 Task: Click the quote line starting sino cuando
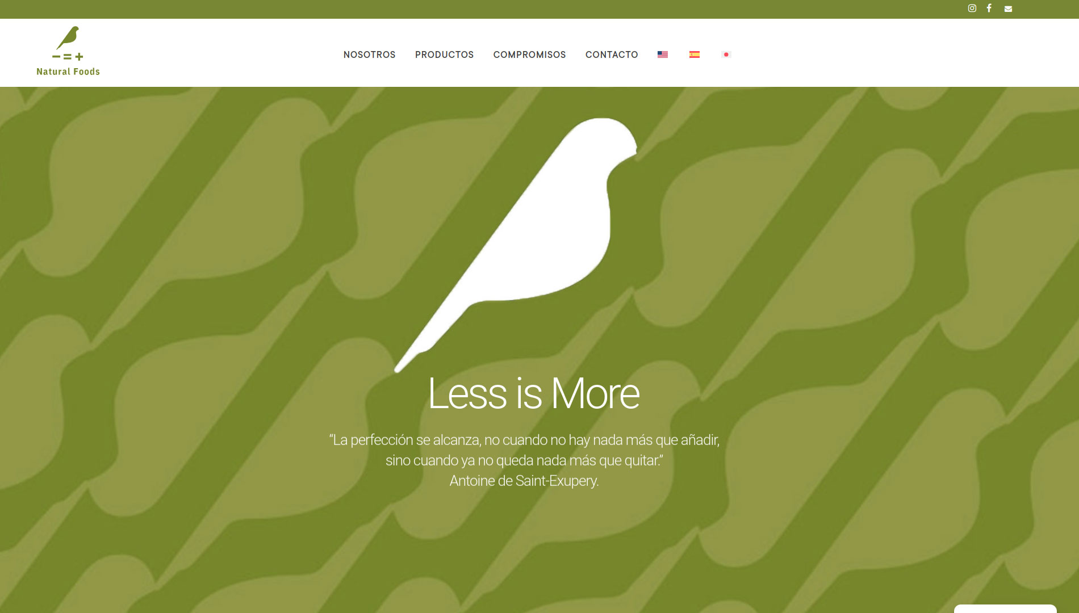click(x=524, y=460)
